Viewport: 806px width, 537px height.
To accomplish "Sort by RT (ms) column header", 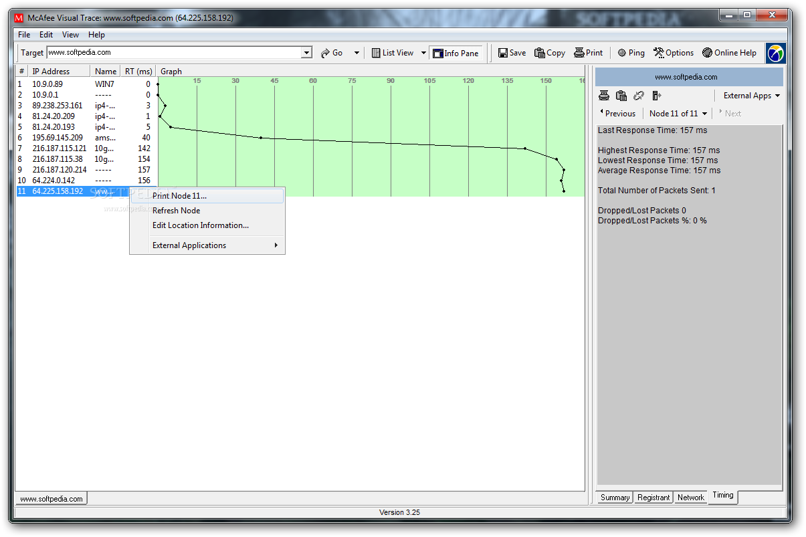I will [x=138, y=71].
